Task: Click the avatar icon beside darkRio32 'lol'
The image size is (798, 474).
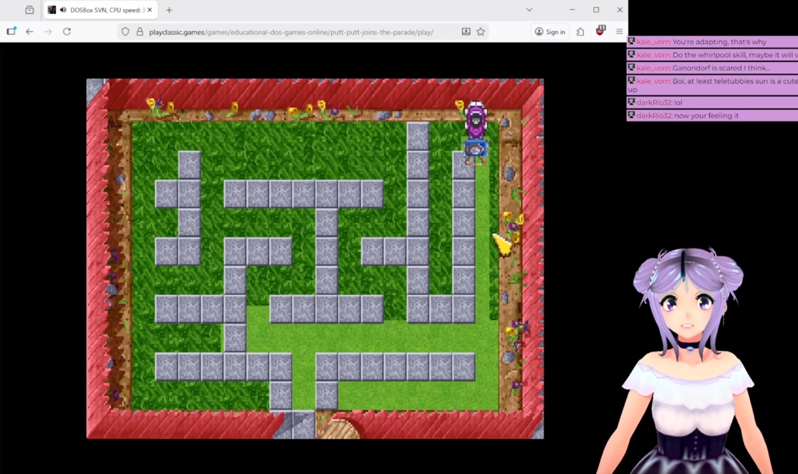Action: pos(631,102)
